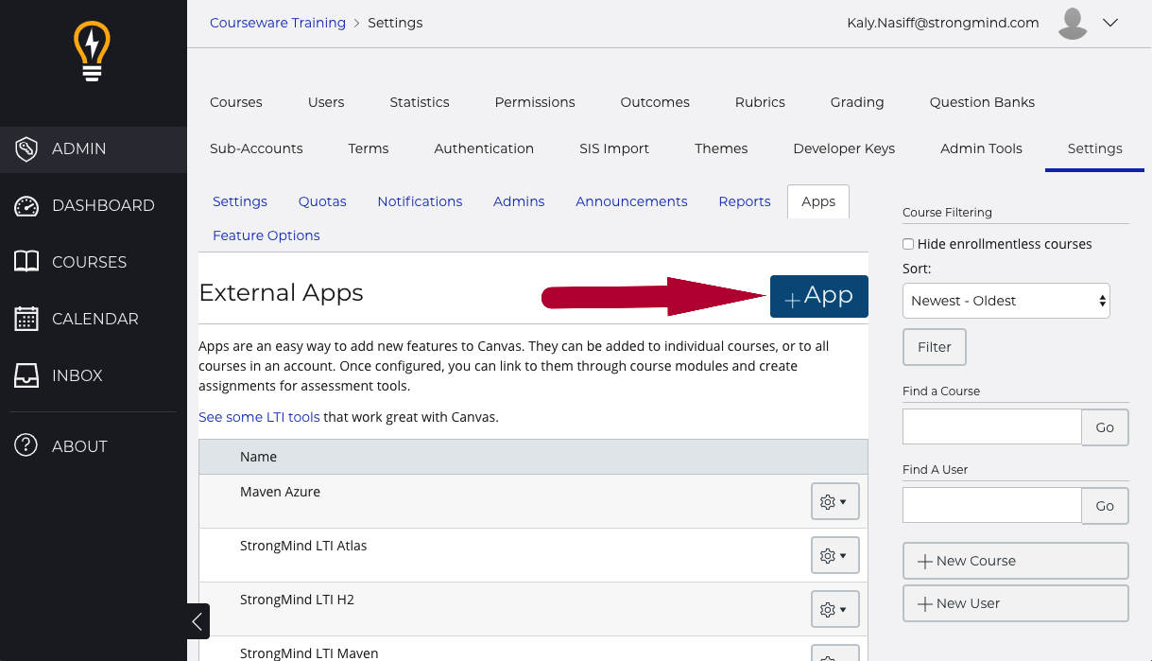The image size is (1152, 661).
Task: Open the Courseware Training breadcrumb link
Action: tap(278, 23)
